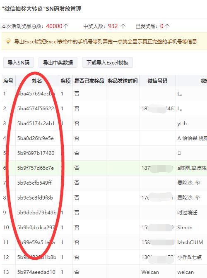
Task: Select the 奖项 column header
Action: pyautogui.click(x=65, y=81)
